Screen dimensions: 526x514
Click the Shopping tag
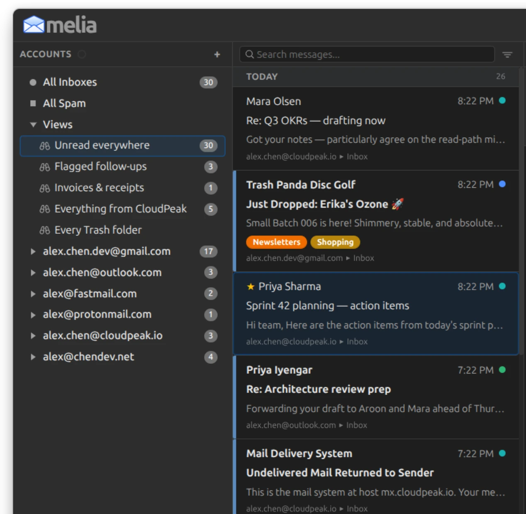click(335, 242)
